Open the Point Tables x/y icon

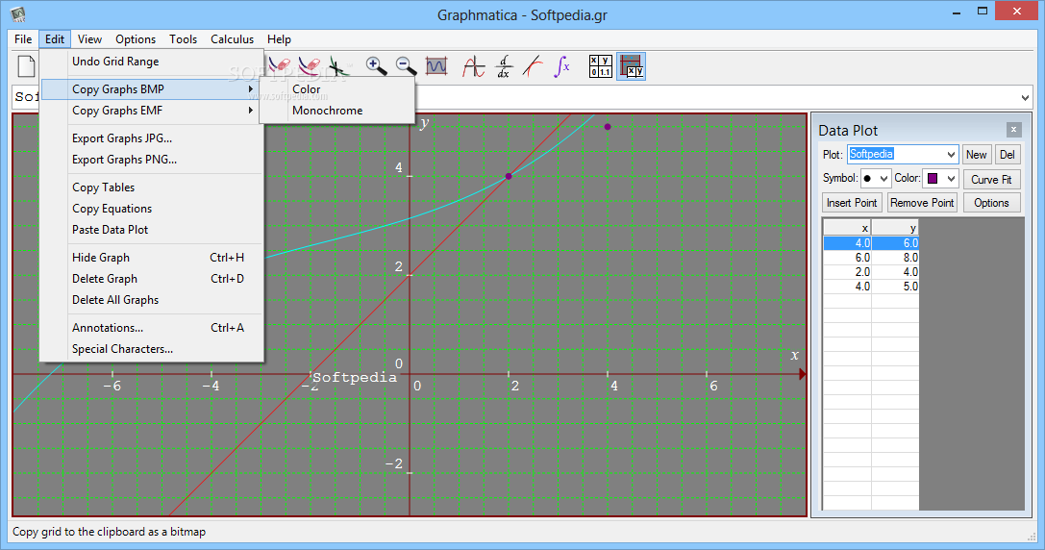tap(601, 66)
